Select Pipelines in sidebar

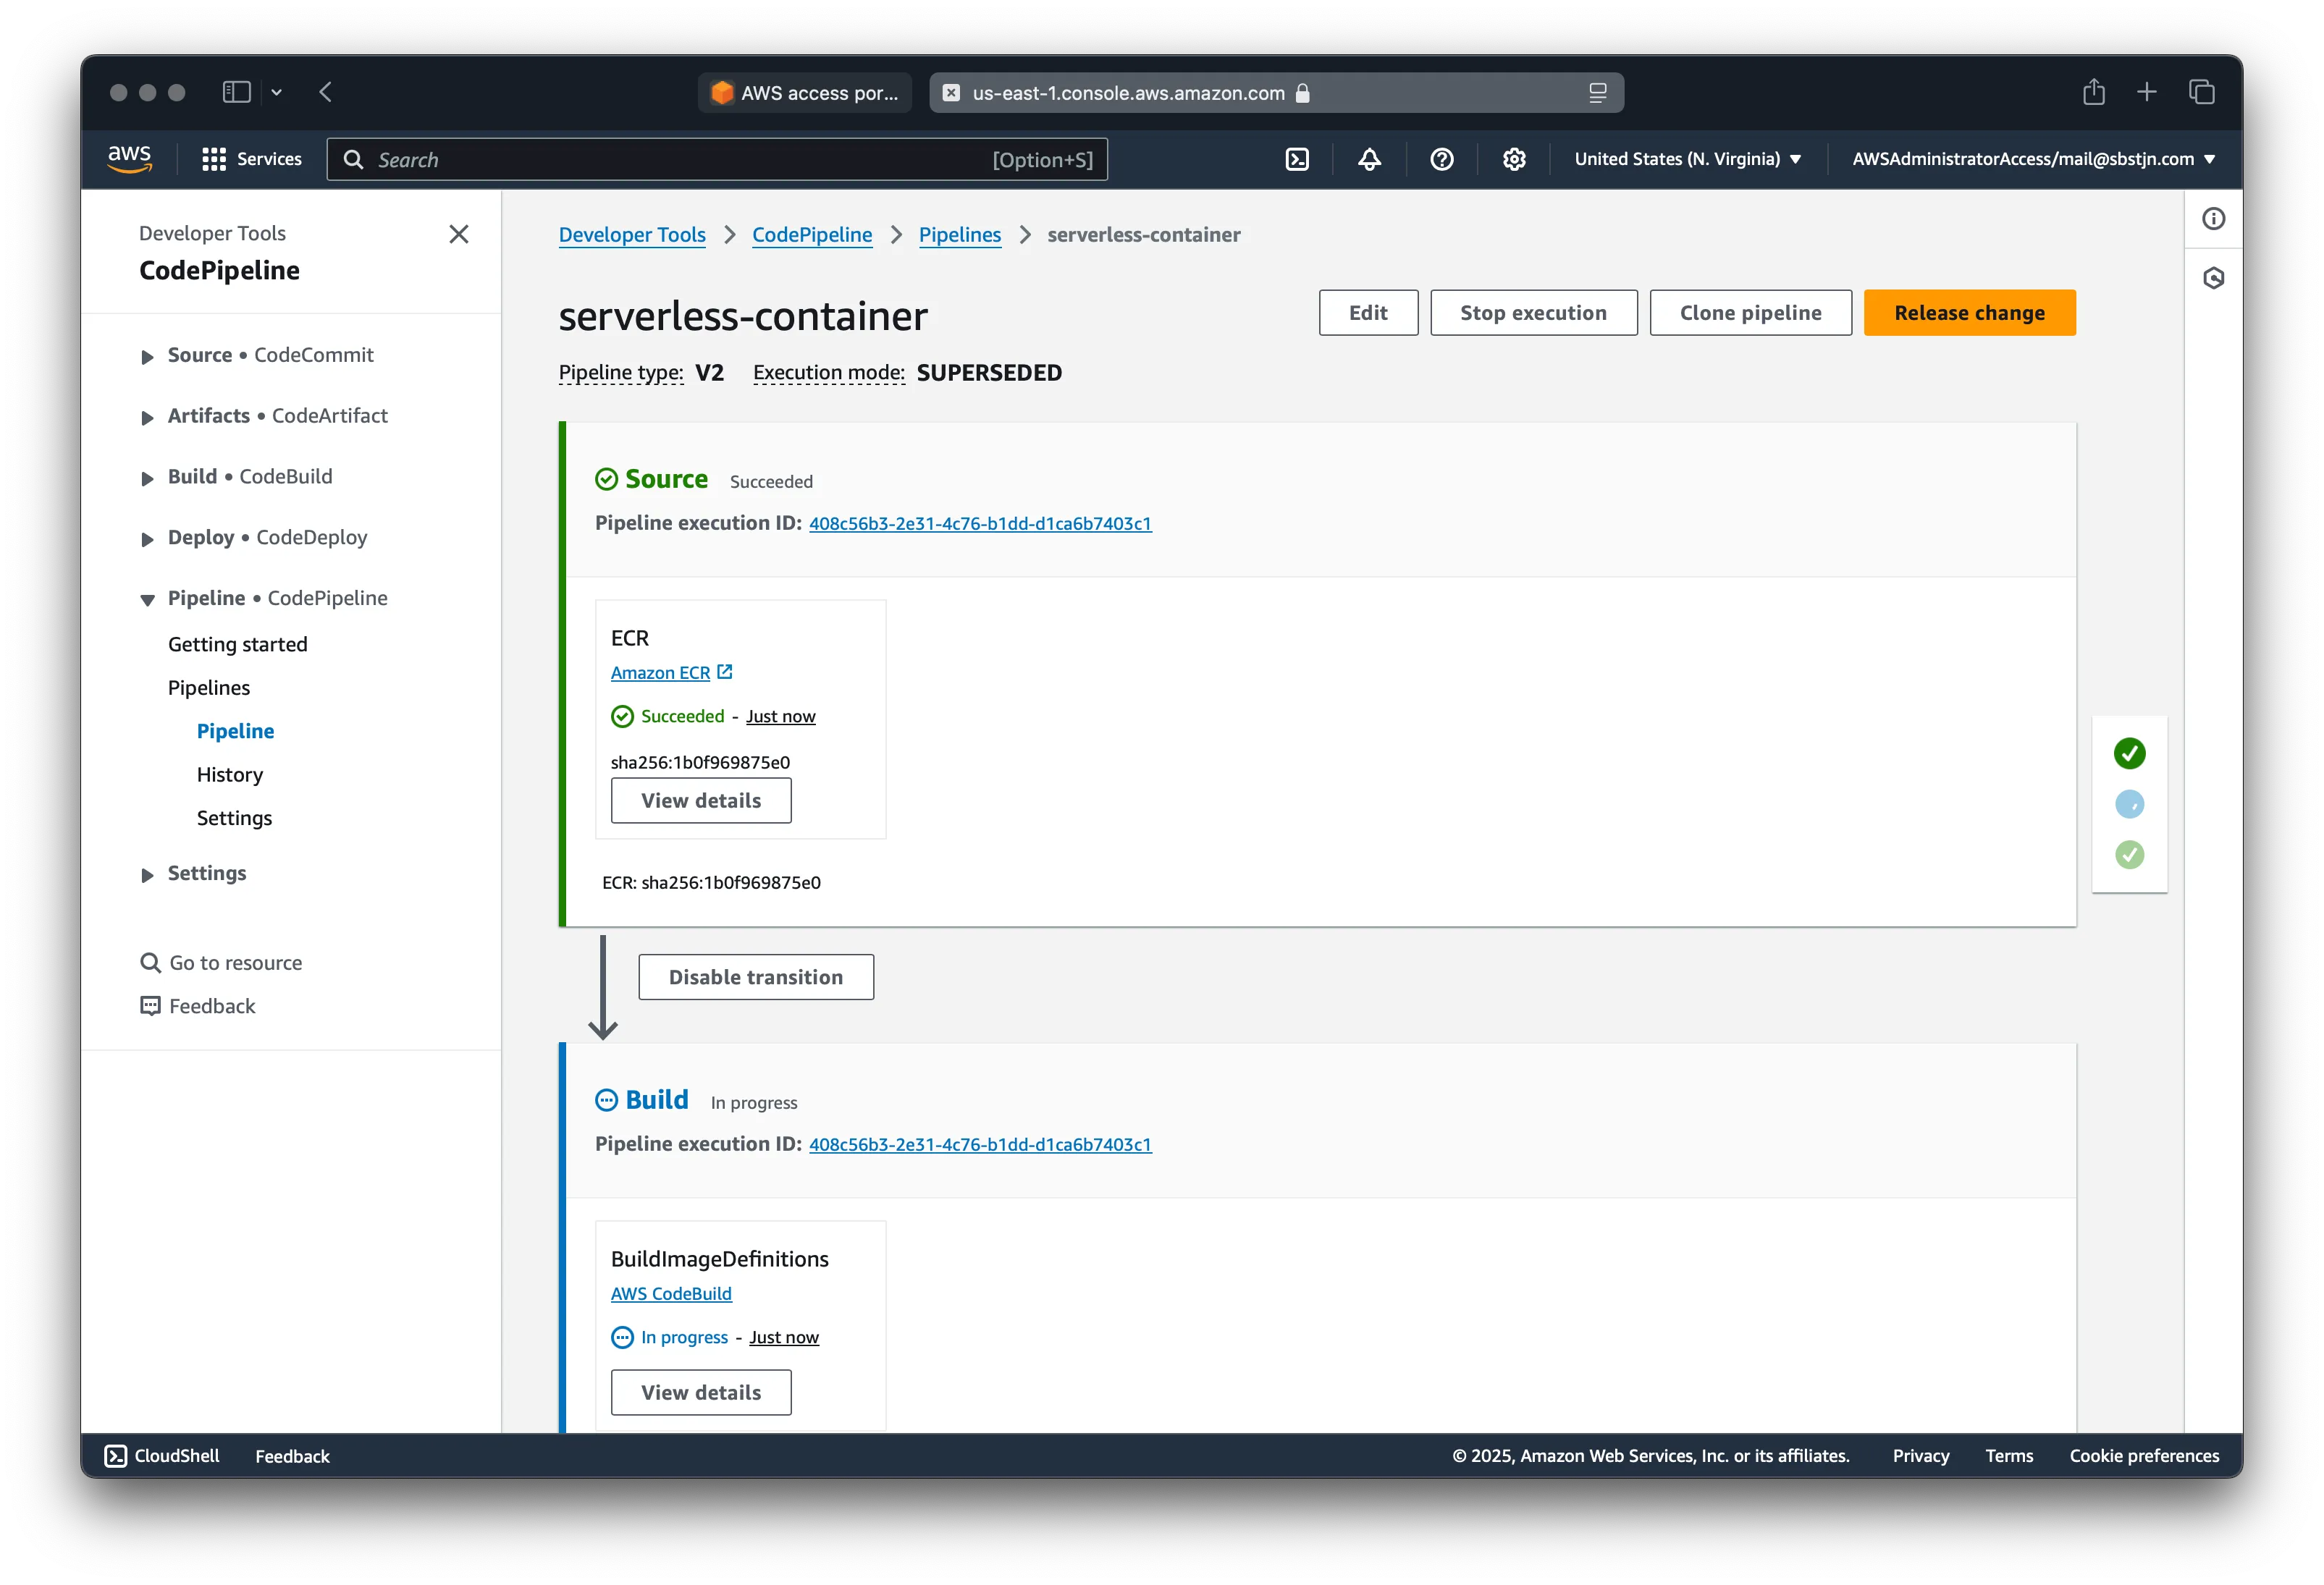[x=209, y=688]
